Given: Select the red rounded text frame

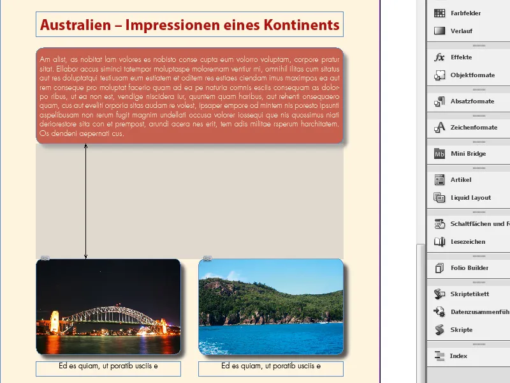Looking at the screenshot, I should [x=189, y=95].
